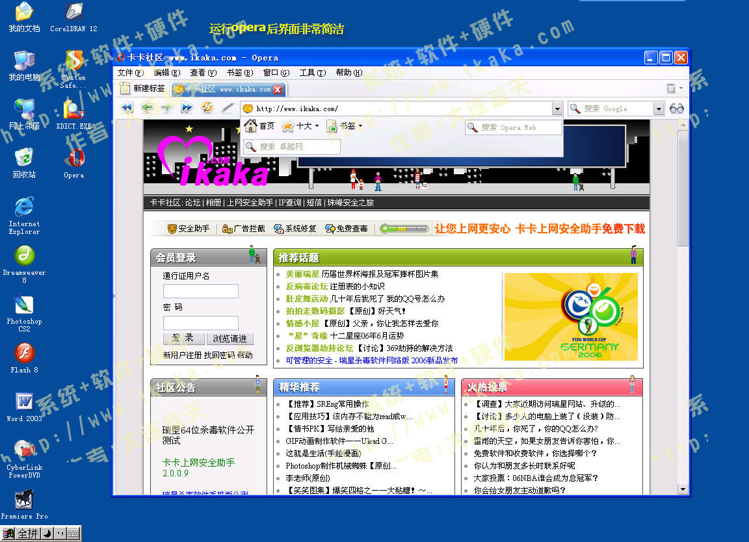Open the 书签(B) Bookmarks menu

click(239, 73)
